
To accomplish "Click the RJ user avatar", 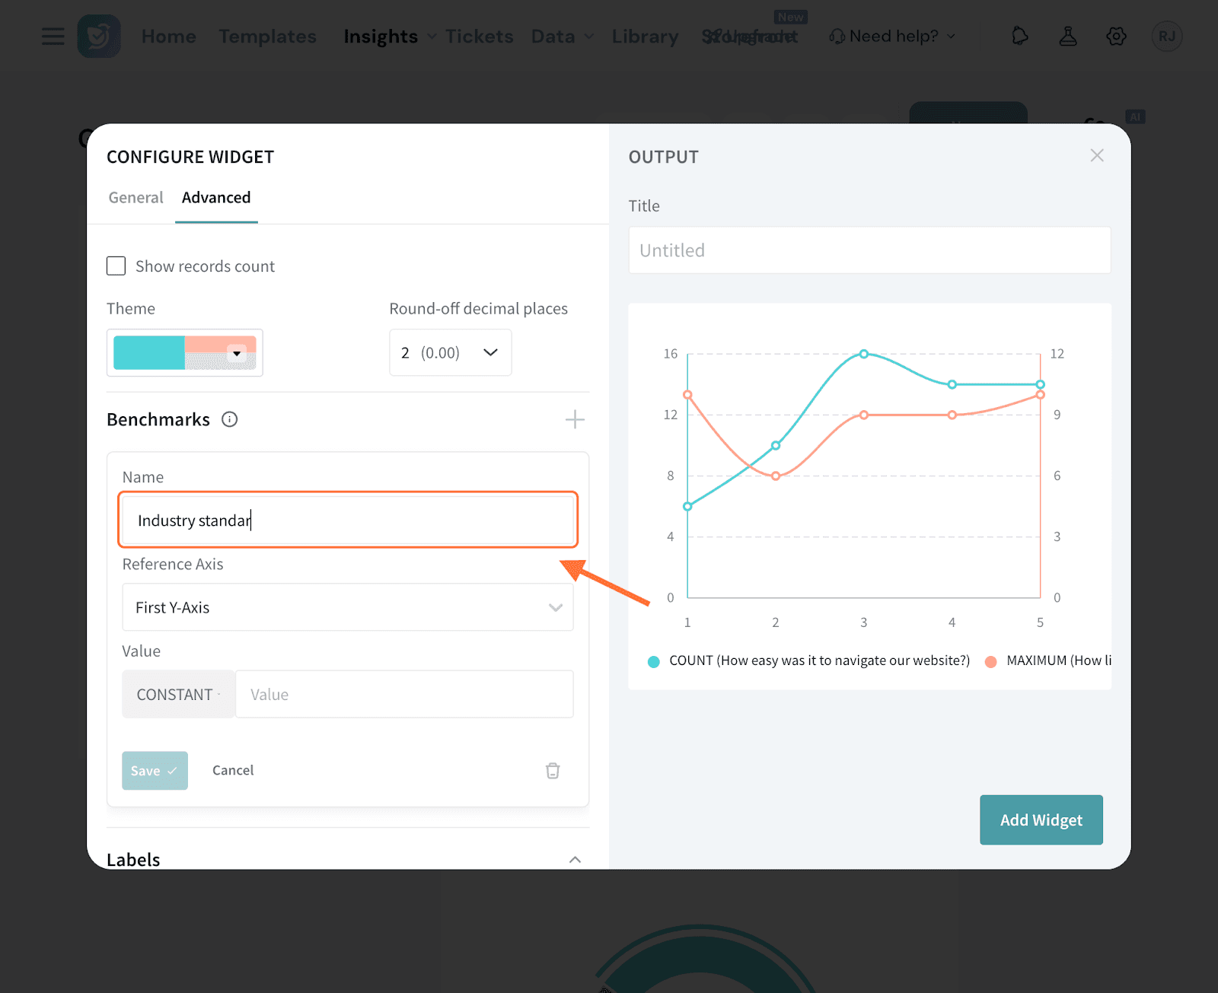I will (1166, 37).
